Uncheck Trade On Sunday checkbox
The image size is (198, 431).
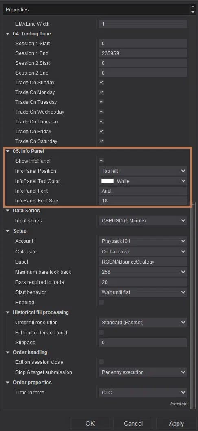(101, 82)
